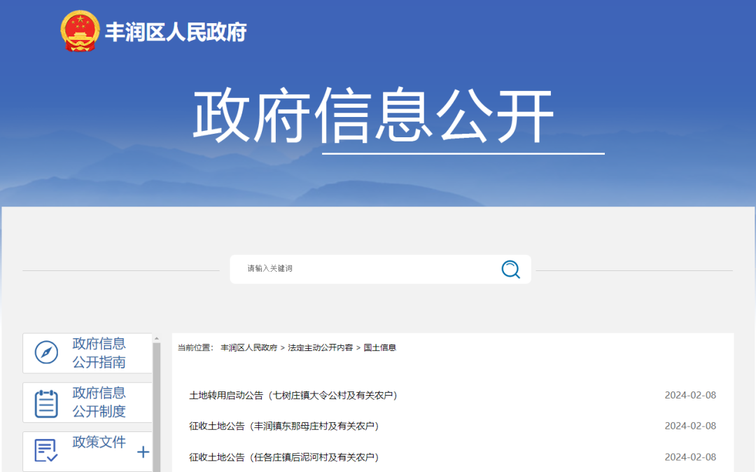Screen dimensions: 756x472
Task: Click the clipboard icon for 政府信息公开制度
Action: 46,403
